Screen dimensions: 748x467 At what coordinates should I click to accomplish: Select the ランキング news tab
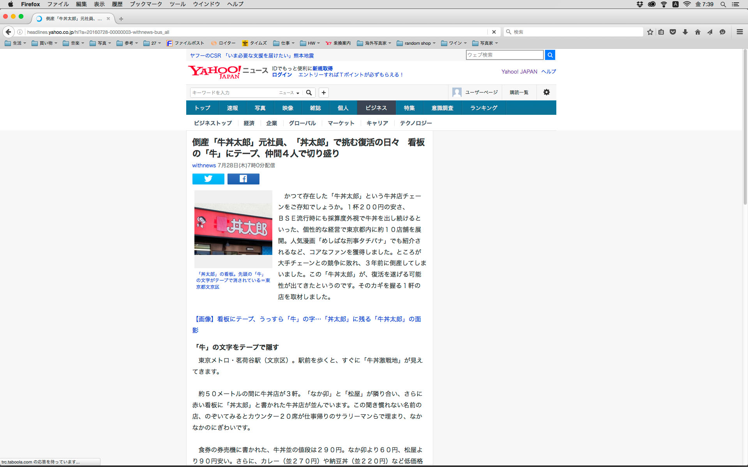tap(483, 108)
